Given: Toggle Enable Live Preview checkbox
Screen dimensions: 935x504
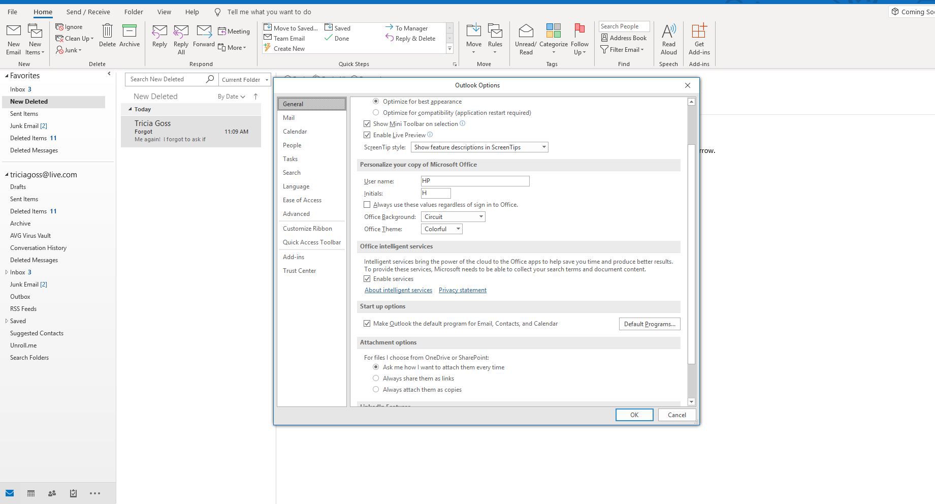Looking at the screenshot, I should (x=367, y=135).
